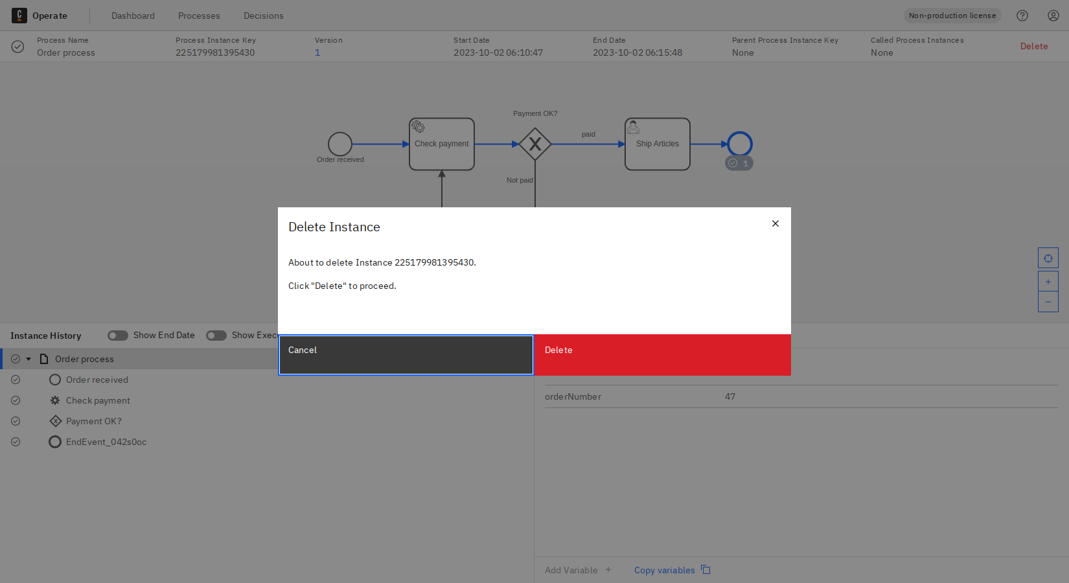Click the gateway icon beside Payment OK?

[x=55, y=421]
